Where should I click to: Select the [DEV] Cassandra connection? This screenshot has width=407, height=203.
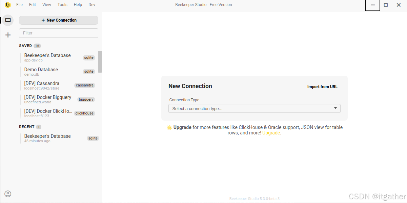58,85
